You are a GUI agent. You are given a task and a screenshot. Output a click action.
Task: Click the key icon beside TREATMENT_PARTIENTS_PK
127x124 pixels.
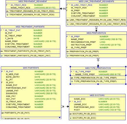click(2, 51)
